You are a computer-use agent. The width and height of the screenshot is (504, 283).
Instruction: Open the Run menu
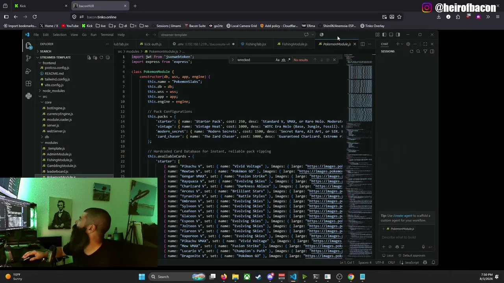tap(93, 35)
